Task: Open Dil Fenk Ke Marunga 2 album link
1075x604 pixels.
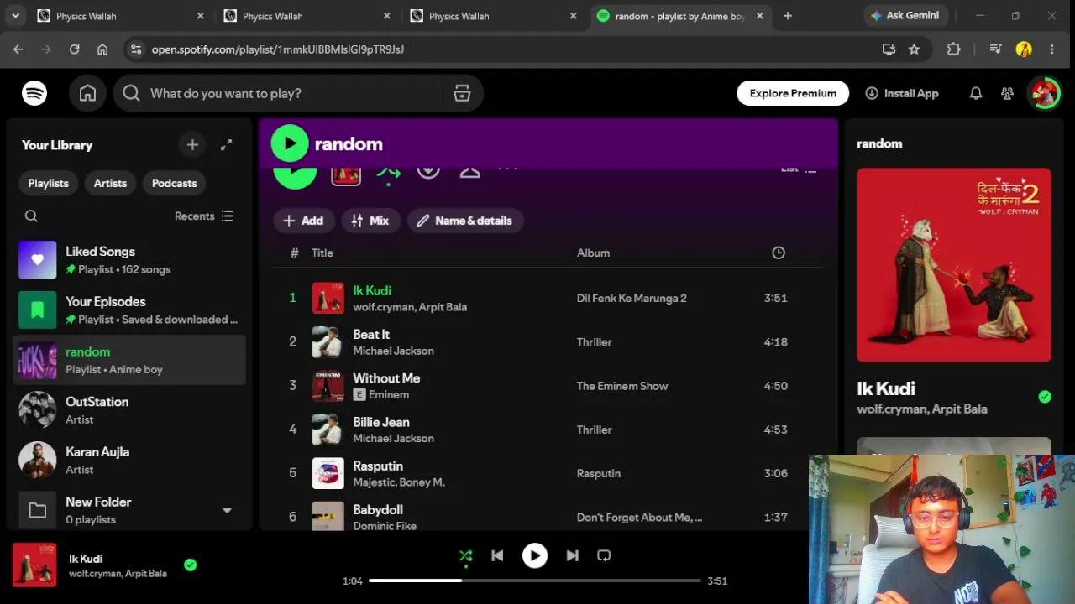Action: pos(632,298)
